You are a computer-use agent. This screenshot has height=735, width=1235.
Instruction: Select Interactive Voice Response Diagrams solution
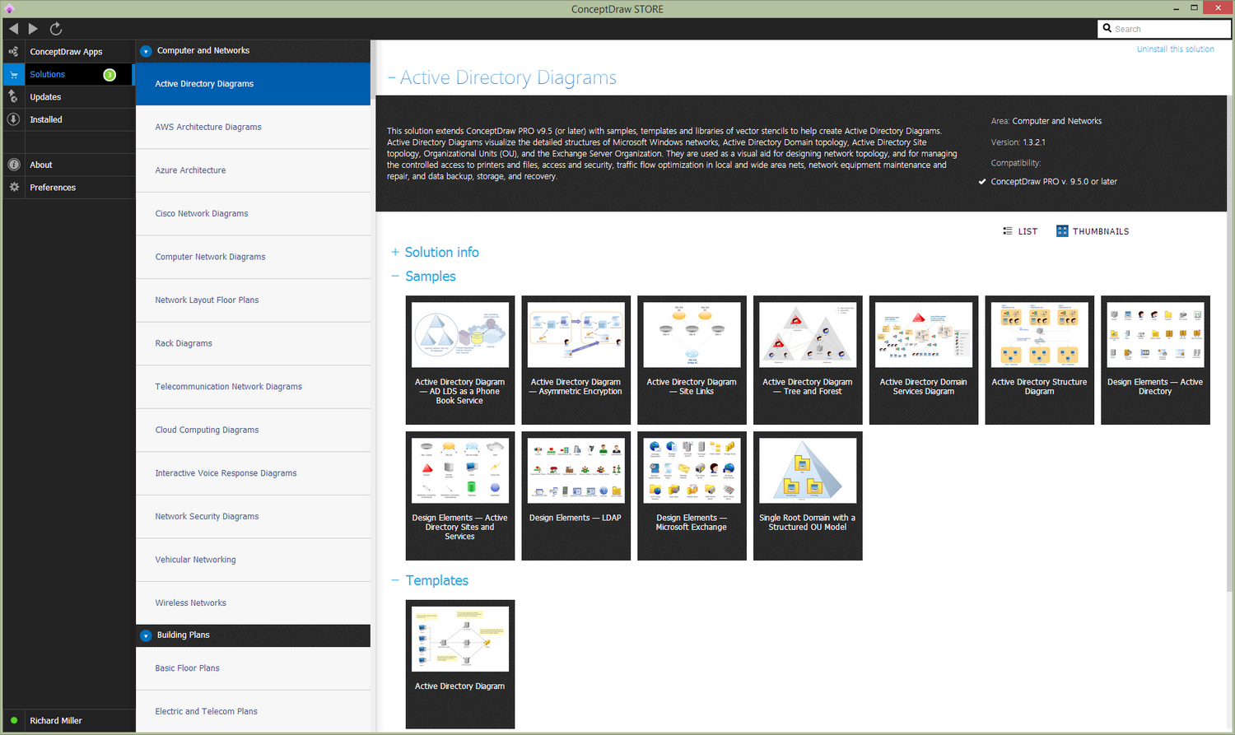253,473
